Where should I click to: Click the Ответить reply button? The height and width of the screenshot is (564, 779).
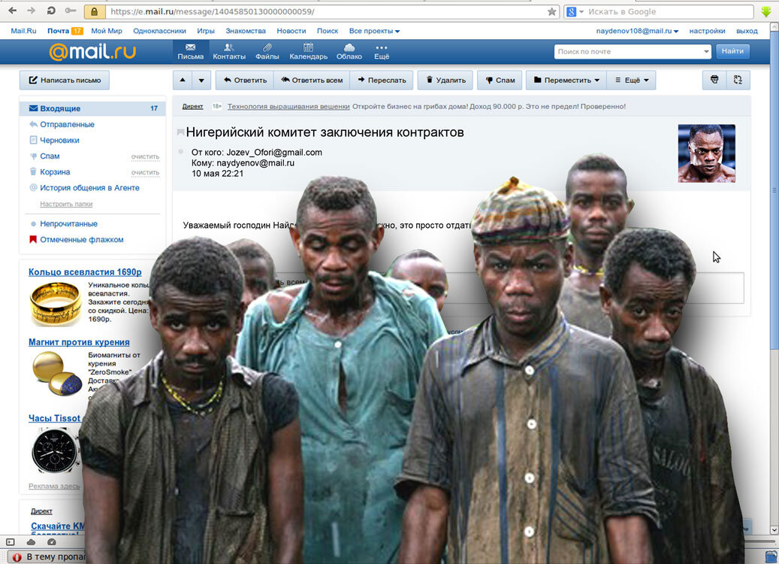click(x=245, y=80)
